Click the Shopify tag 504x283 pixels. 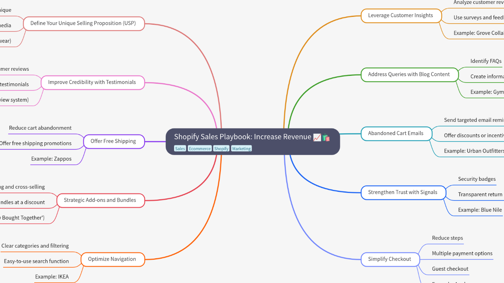pyautogui.click(x=221, y=149)
